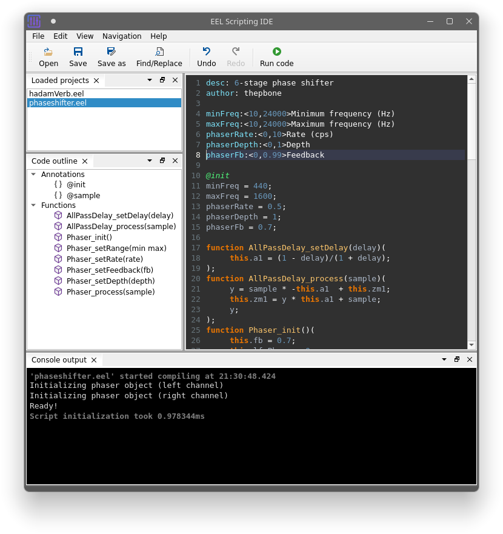Collapse the Functions tree group
The width and height of the screenshot is (503, 534).
pyautogui.click(x=33, y=205)
